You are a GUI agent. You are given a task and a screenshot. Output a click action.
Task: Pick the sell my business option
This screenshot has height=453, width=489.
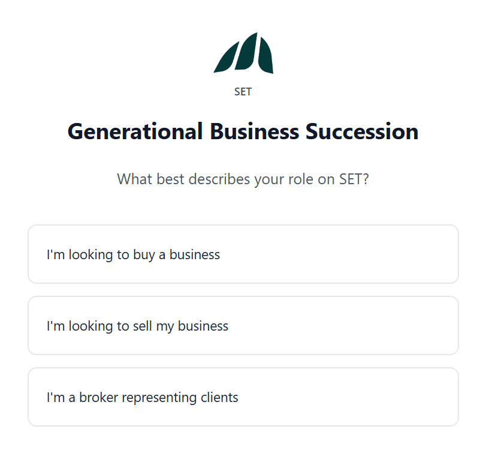243,326
